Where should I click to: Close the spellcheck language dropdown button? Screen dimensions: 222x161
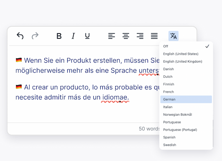(174, 36)
